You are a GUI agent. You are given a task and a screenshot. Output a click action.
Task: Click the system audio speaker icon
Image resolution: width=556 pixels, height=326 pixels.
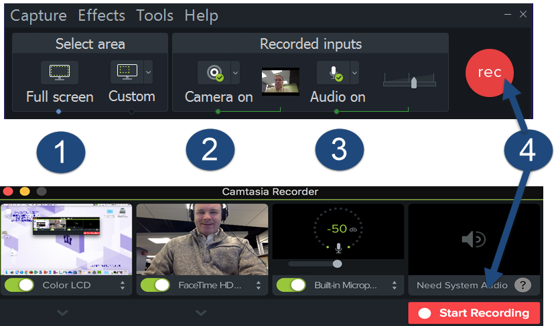coord(474,240)
